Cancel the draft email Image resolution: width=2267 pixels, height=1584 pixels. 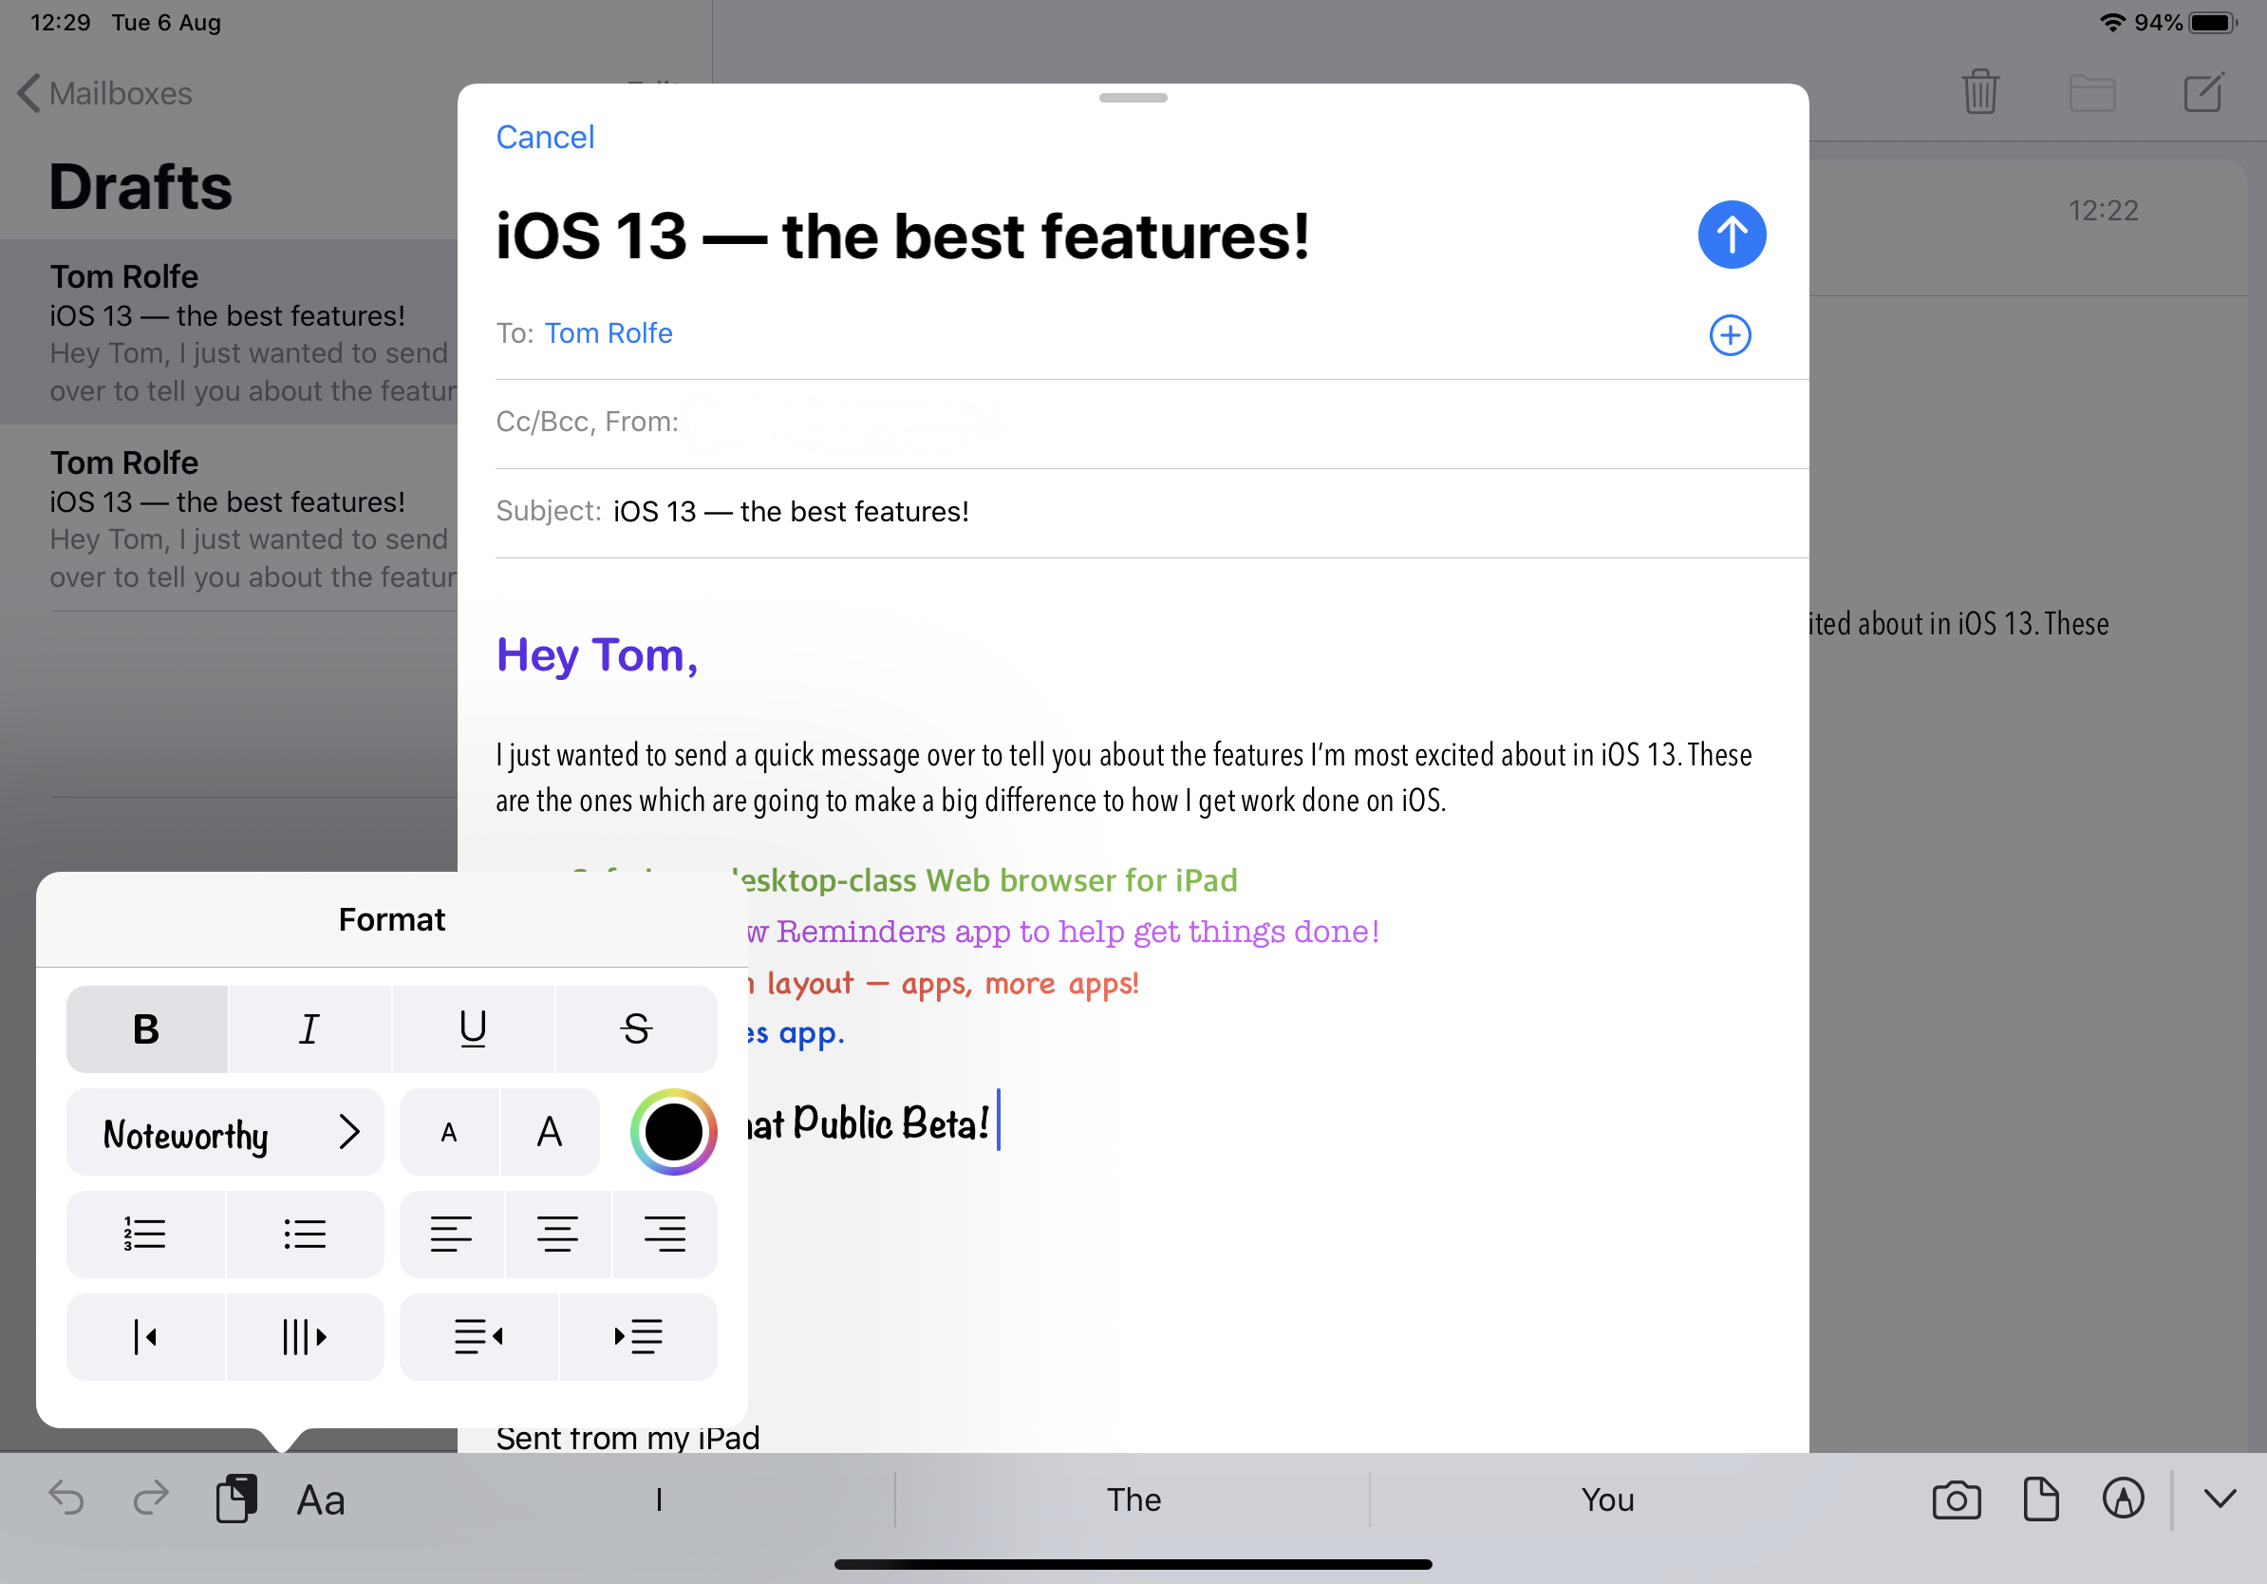[545, 137]
